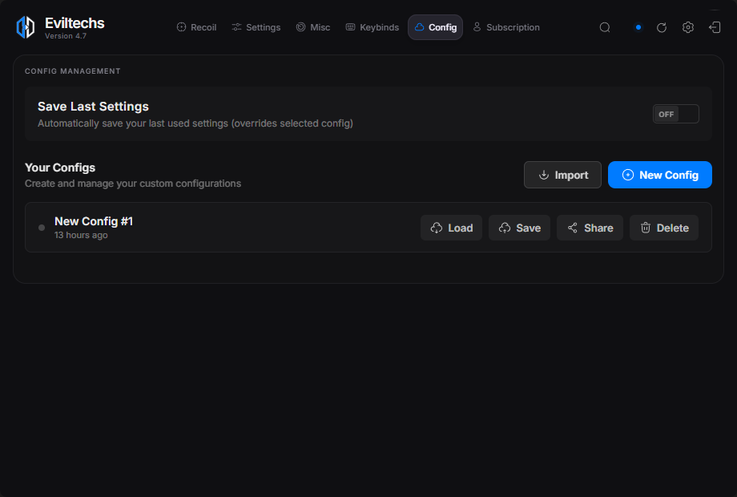Open the gear settings icon
Screen dimensions: 737x497
pos(688,27)
